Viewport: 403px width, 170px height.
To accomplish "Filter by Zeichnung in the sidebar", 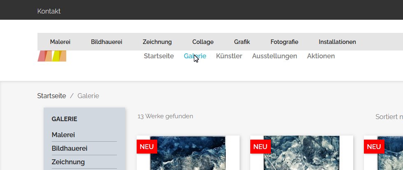I will pyautogui.click(x=68, y=162).
